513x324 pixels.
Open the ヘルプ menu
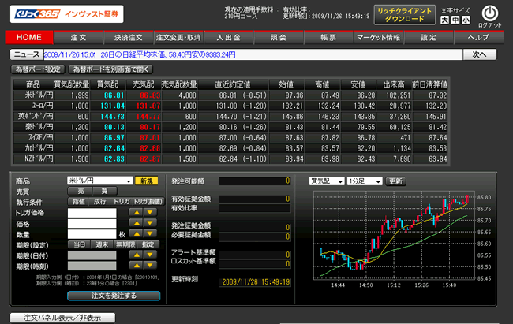pos(478,38)
